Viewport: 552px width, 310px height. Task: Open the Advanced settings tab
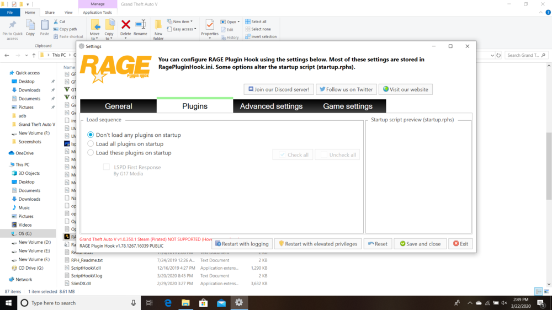271,106
